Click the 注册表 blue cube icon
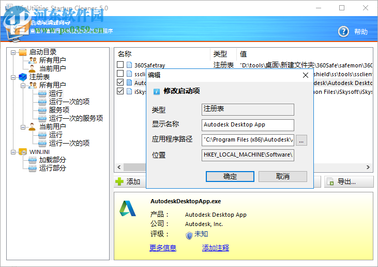This screenshot has width=378, height=267. [x=23, y=77]
